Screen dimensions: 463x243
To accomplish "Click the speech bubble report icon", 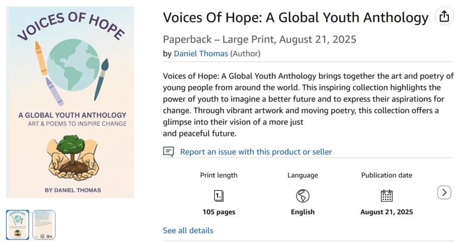I will pos(169,151).
